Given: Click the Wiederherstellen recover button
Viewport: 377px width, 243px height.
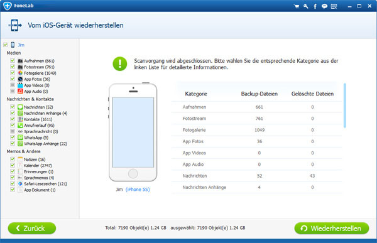Looking at the screenshot, I should click(x=332, y=228).
